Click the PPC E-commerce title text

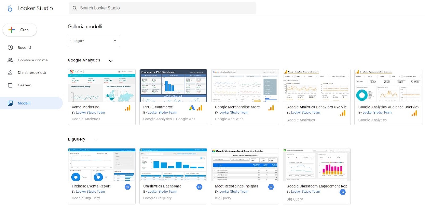tap(158, 107)
